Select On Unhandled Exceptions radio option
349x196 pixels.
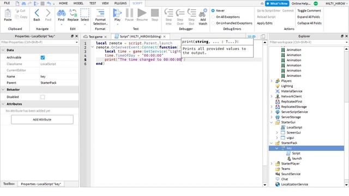pyautogui.click(x=213, y=23)
